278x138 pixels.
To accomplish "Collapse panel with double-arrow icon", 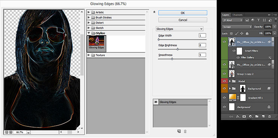I will 269,15.
